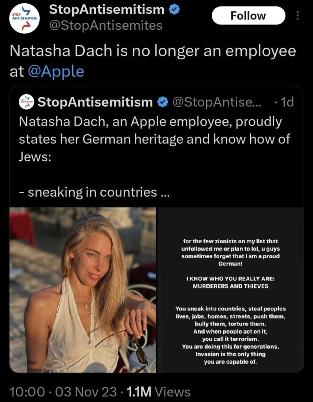The image size is (313, 402).
Task: Expand the truncated "sneaking in countries ..." text
Action: click(94, 192)
